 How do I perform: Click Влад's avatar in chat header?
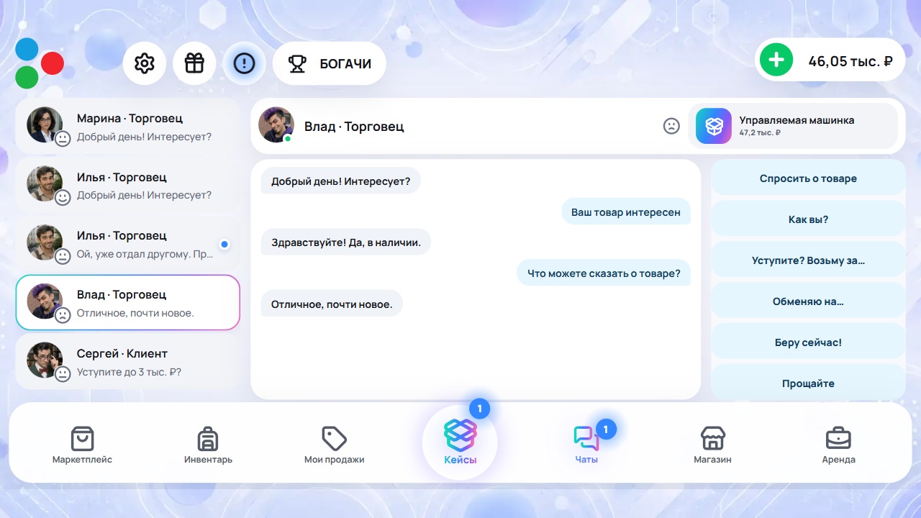(x=276, y=125)
